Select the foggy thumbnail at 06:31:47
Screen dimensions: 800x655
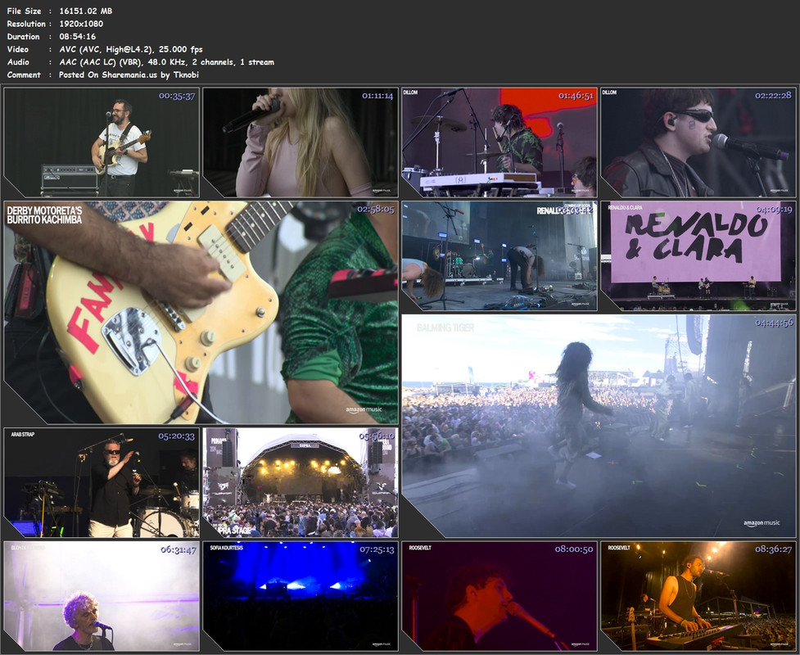click(x=102, y=596)
